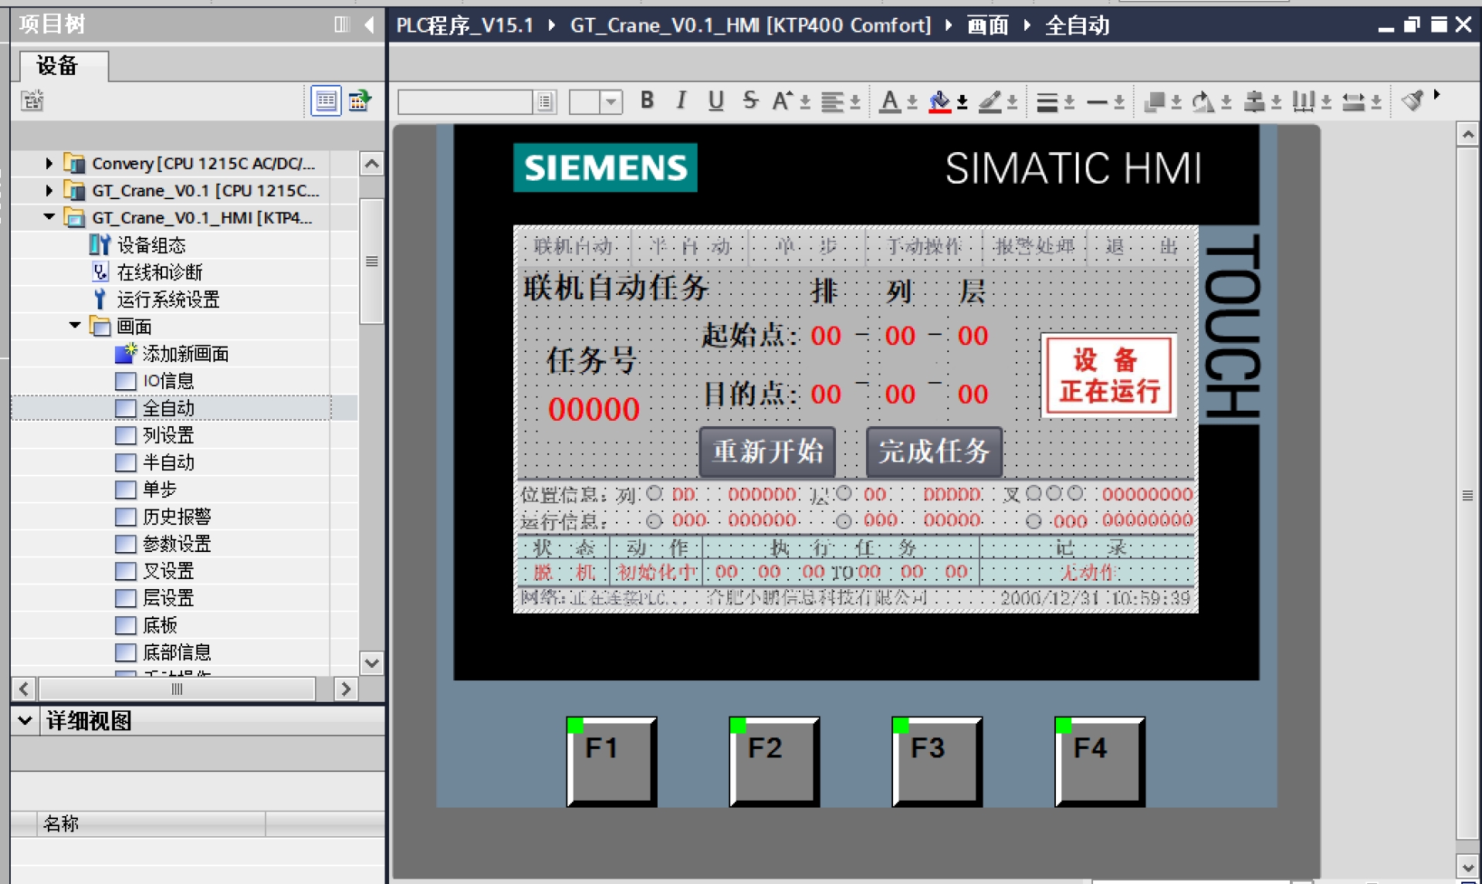
Task: Apply strikethrough text formatting
Action: pos(750,100)
